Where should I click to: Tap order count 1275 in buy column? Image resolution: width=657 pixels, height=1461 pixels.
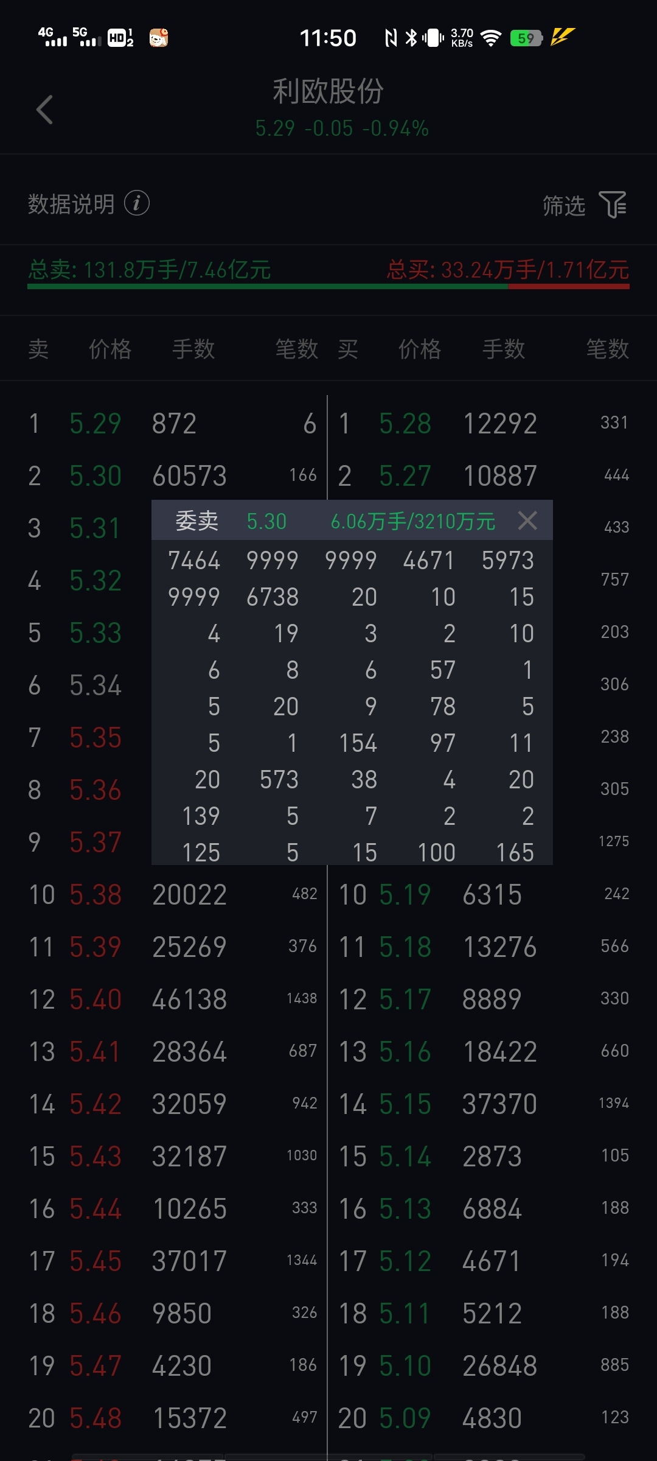614,841
